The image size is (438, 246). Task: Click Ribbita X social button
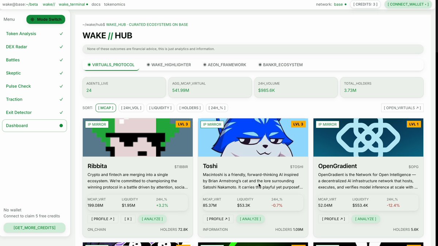pos(128,219)
